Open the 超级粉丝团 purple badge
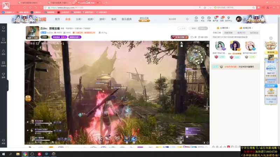The image size is (280, 157). pos(75,37)
